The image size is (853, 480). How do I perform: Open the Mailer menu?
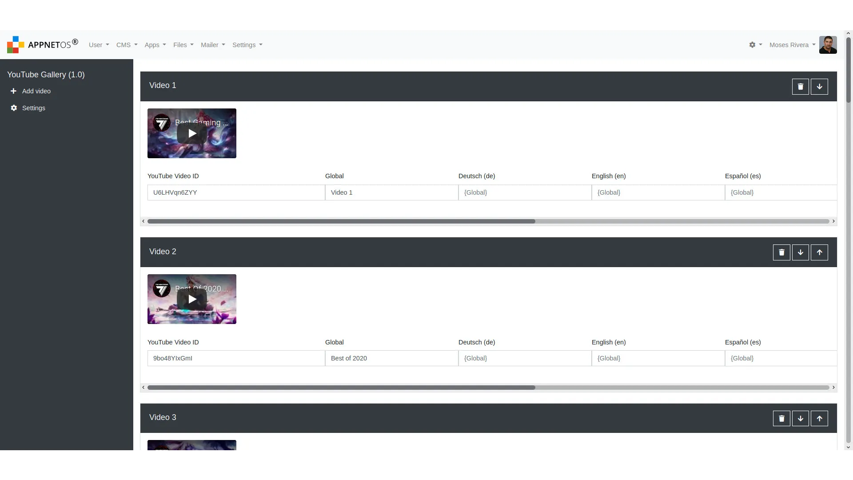(x=213, y=44)
